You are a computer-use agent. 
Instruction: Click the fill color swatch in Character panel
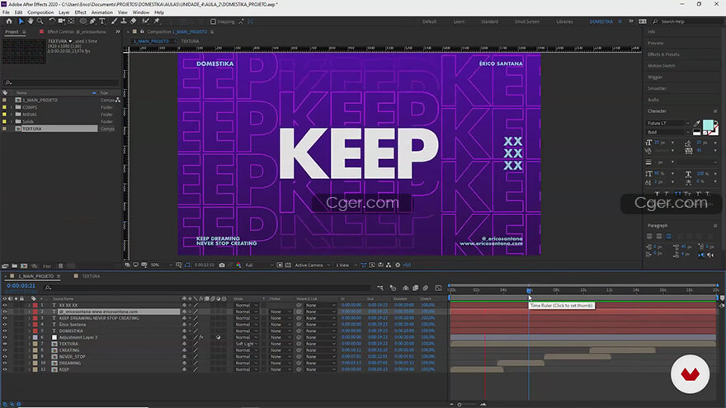pos(708,125)
